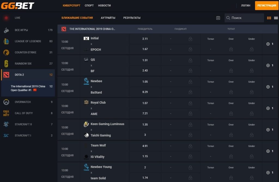Select the Аутрайты tab
Image resolution: width=279 pixels, height=182 pixels.
tap(108, 18)
